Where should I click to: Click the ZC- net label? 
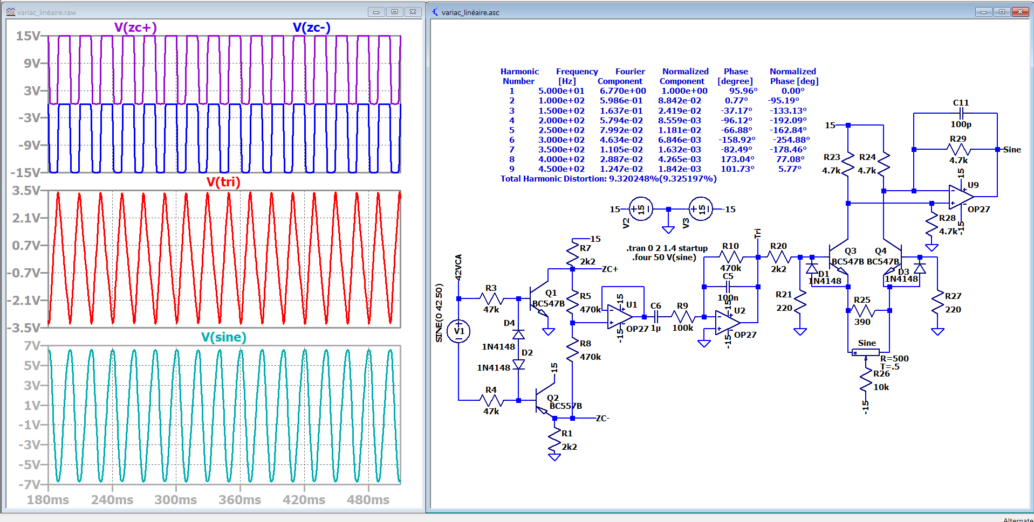[602, 418]
